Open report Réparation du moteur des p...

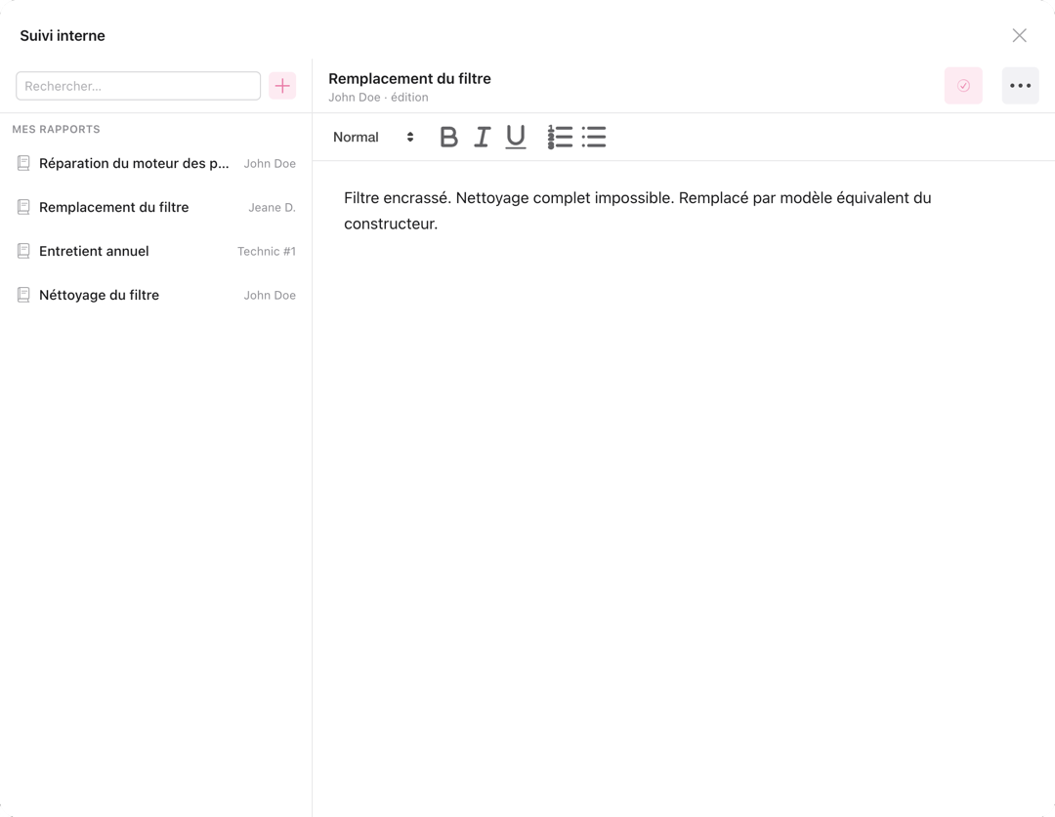[156, 163]
